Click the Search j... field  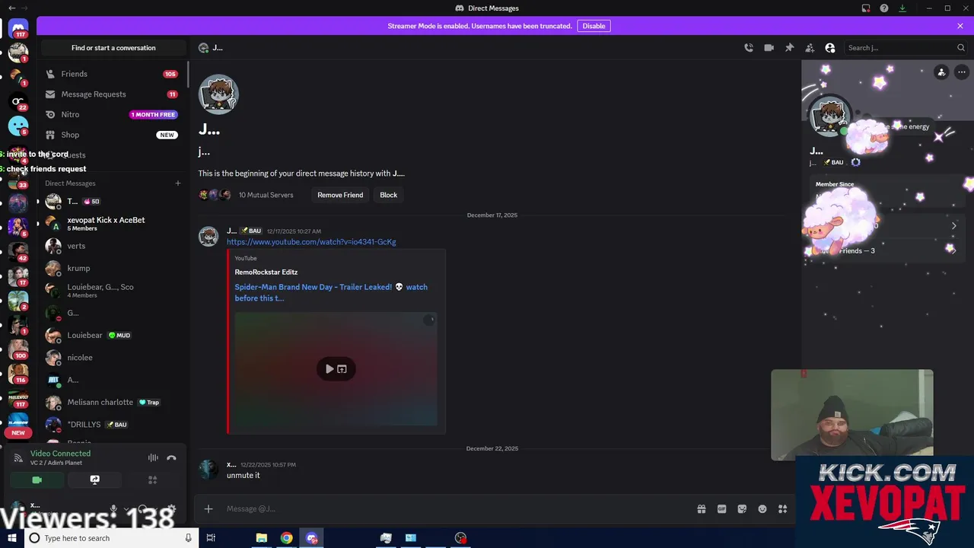906,48
